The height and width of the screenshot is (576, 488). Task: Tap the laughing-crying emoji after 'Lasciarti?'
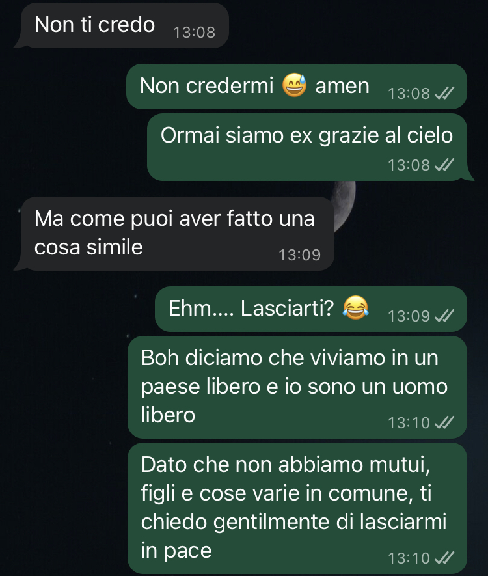355,307
